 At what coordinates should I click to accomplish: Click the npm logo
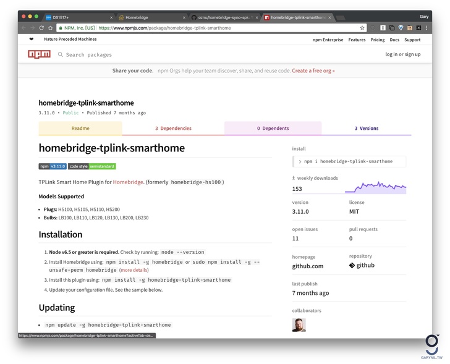coord(40,54)
